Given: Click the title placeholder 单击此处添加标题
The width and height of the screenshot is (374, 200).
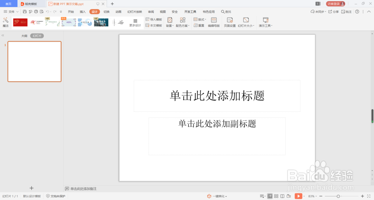Looking at the screenshot, I should pos(217,96).
